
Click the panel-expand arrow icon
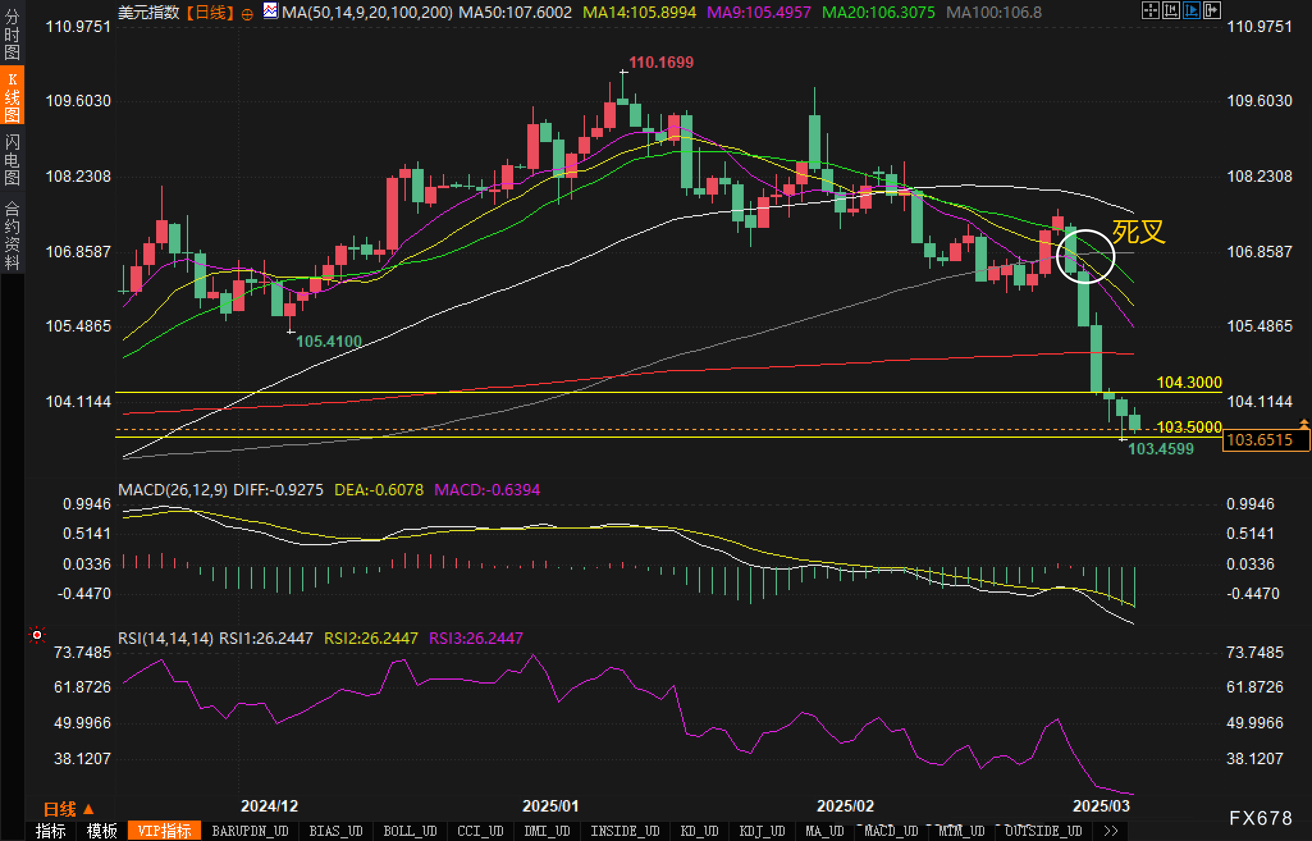(x=1212, y=10)
